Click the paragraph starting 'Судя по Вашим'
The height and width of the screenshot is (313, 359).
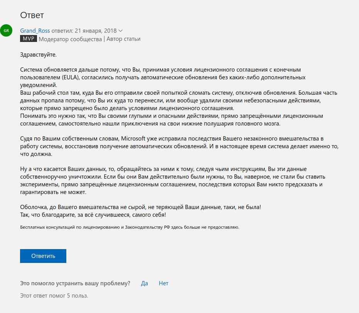[170, 146]
